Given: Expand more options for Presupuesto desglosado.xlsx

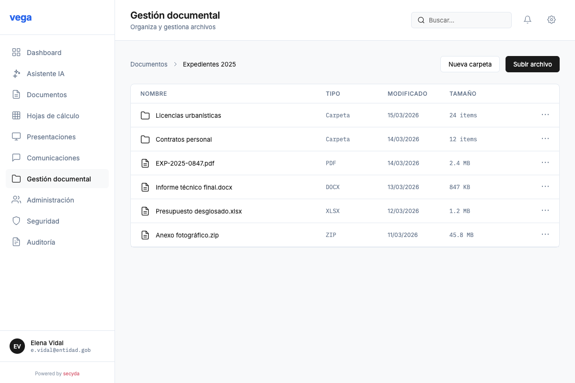Looking at the screenshot, I should (x=545, y=211).
